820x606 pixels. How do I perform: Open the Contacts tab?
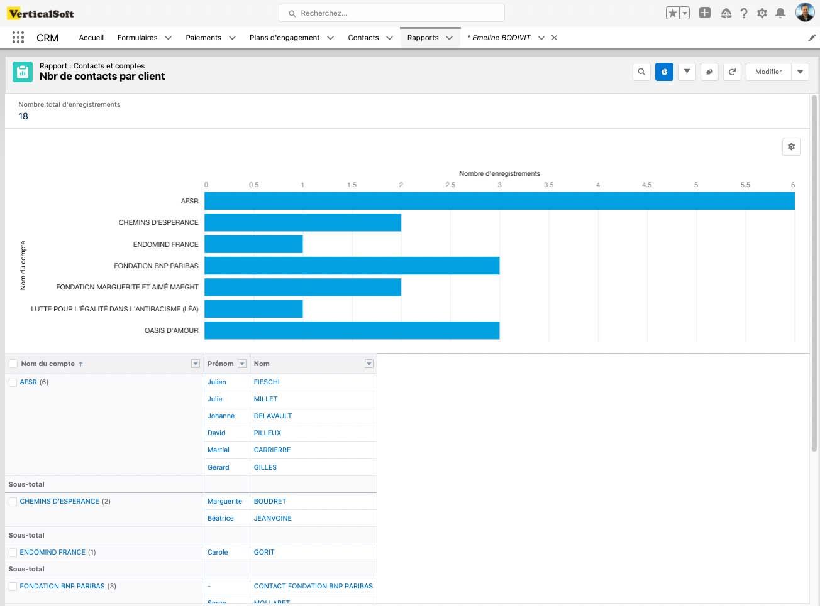click(x=363, y=38)
